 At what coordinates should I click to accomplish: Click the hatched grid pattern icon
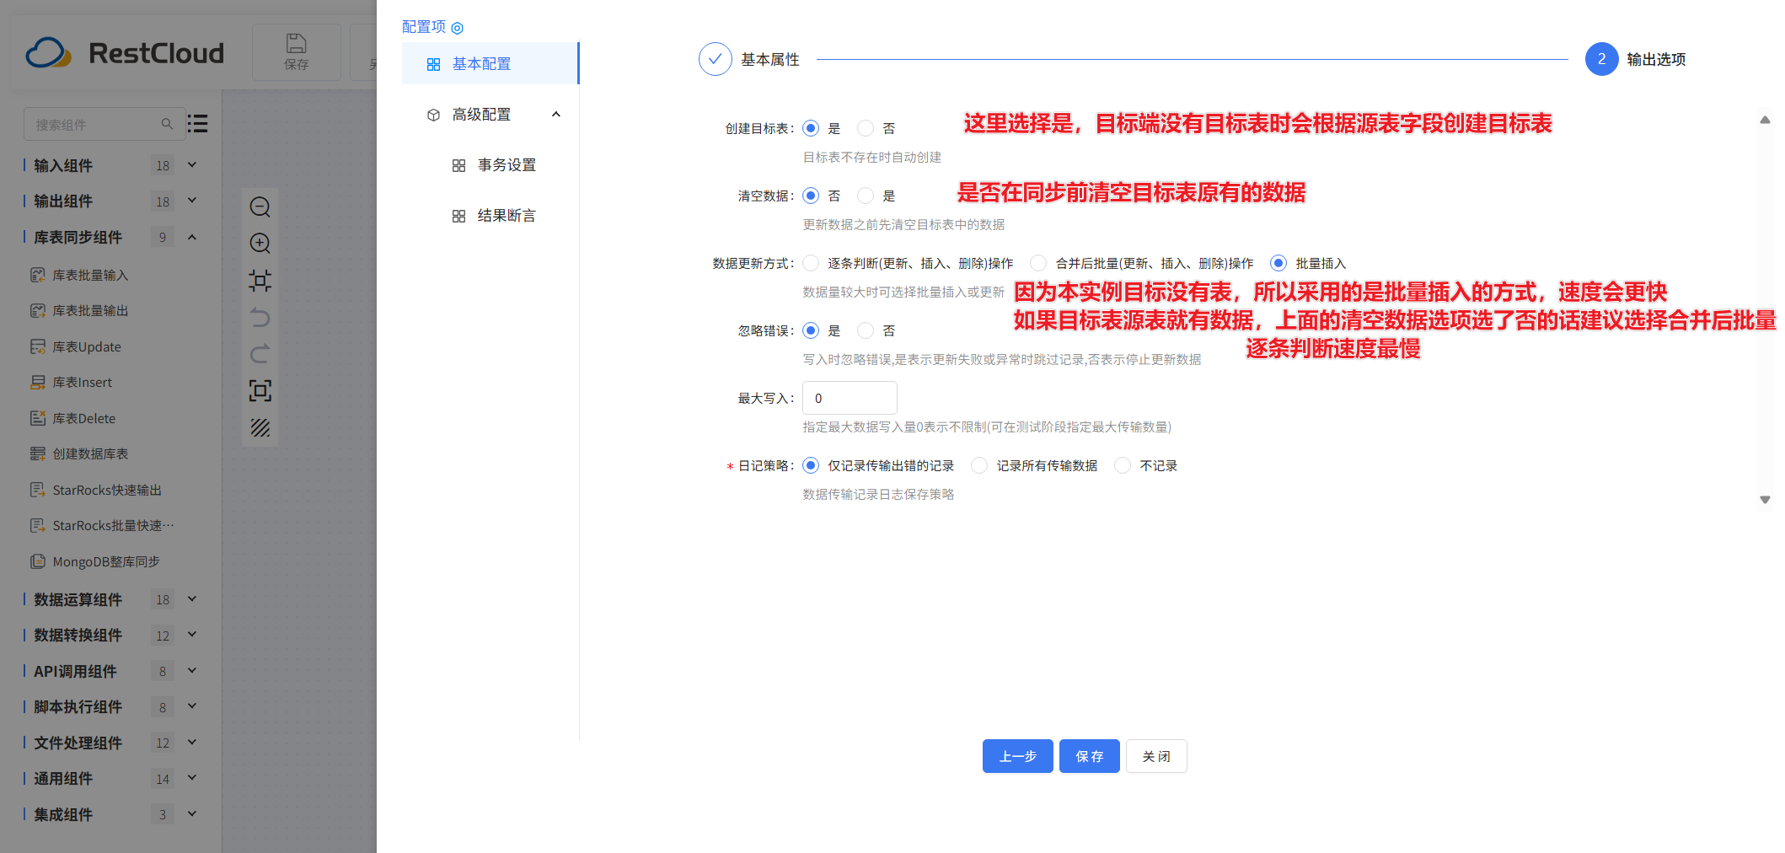[x=260, y=427]
